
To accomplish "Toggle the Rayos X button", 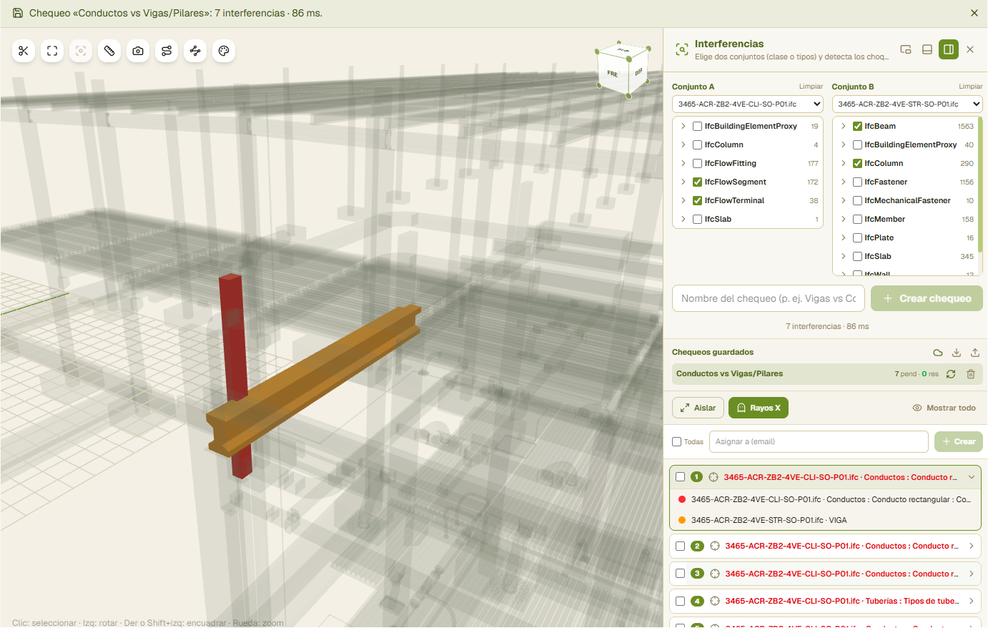I will pyautogui.click(x=759, y=408).
